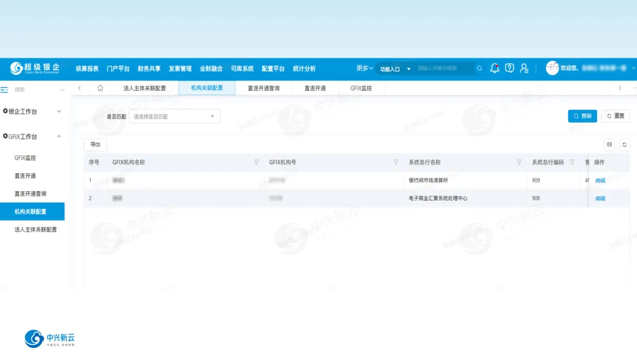The height and width of the screenshot is (358, 637).
Task: Open the 是否匹配 select box
Action: pos(174,117)
